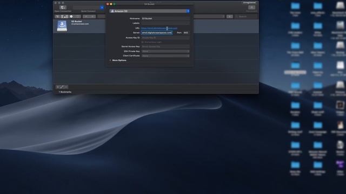Show the bookmarks view icon
This screenshot has height=194, width=346.
coord(64,17)
